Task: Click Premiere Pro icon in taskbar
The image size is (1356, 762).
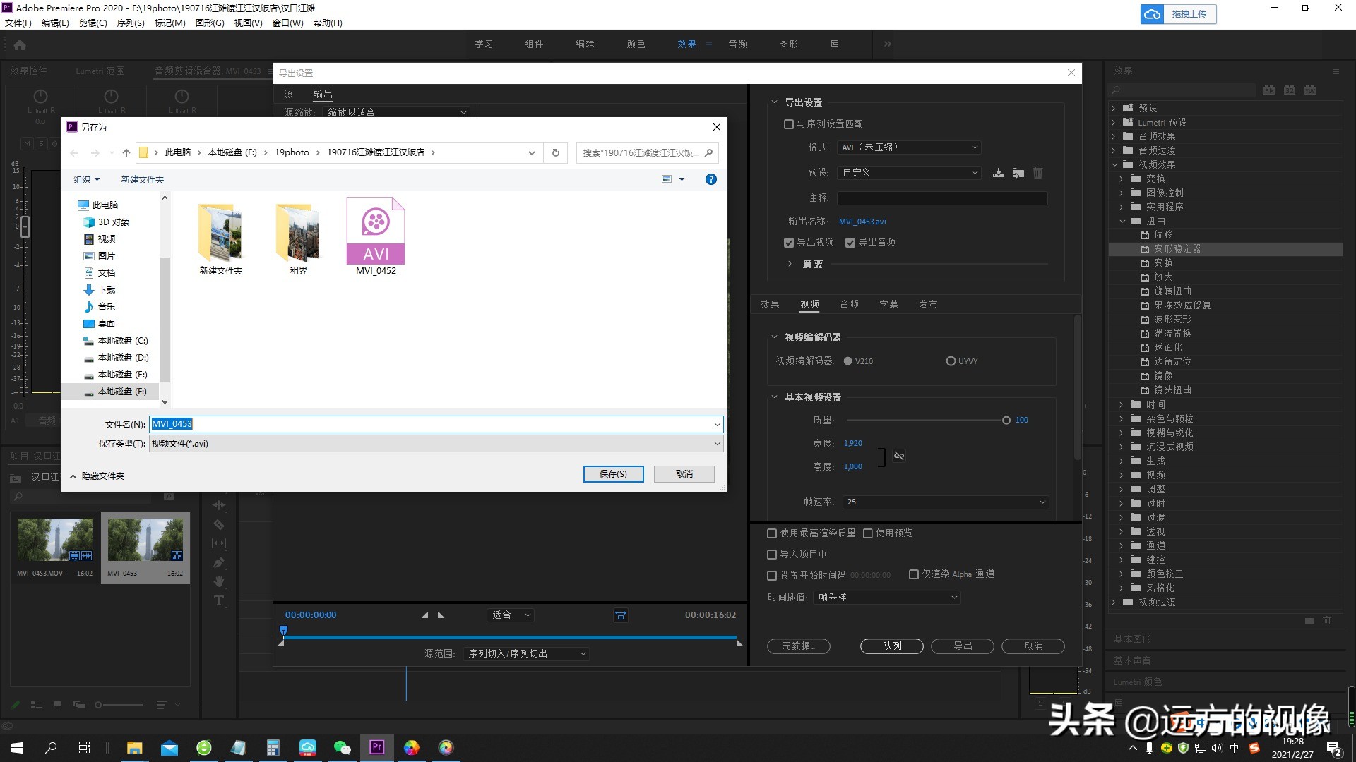Action: coord(376,747)
